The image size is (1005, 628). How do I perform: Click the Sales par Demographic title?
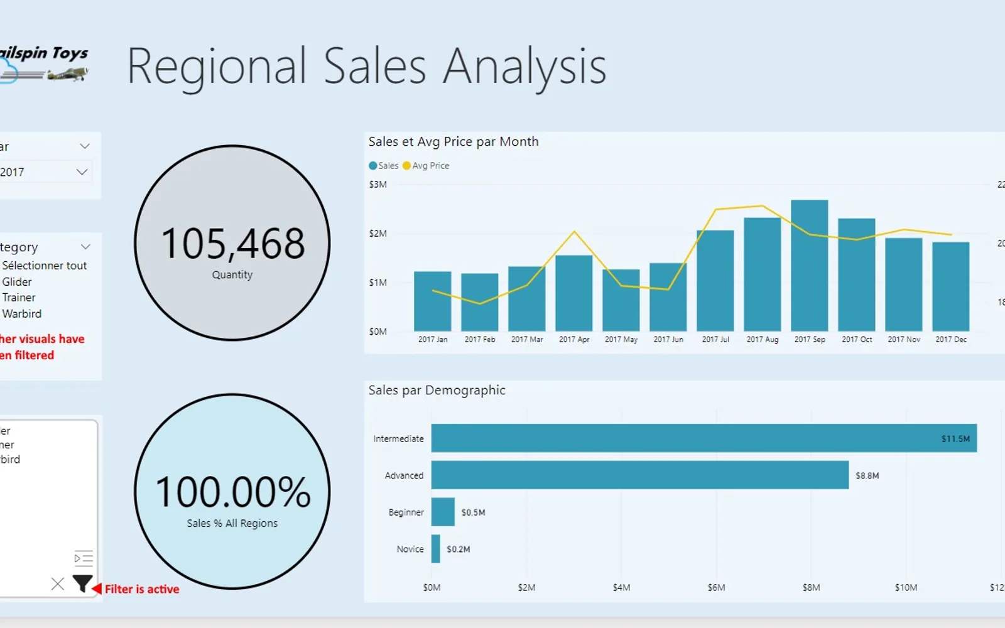tap(437, 390)
